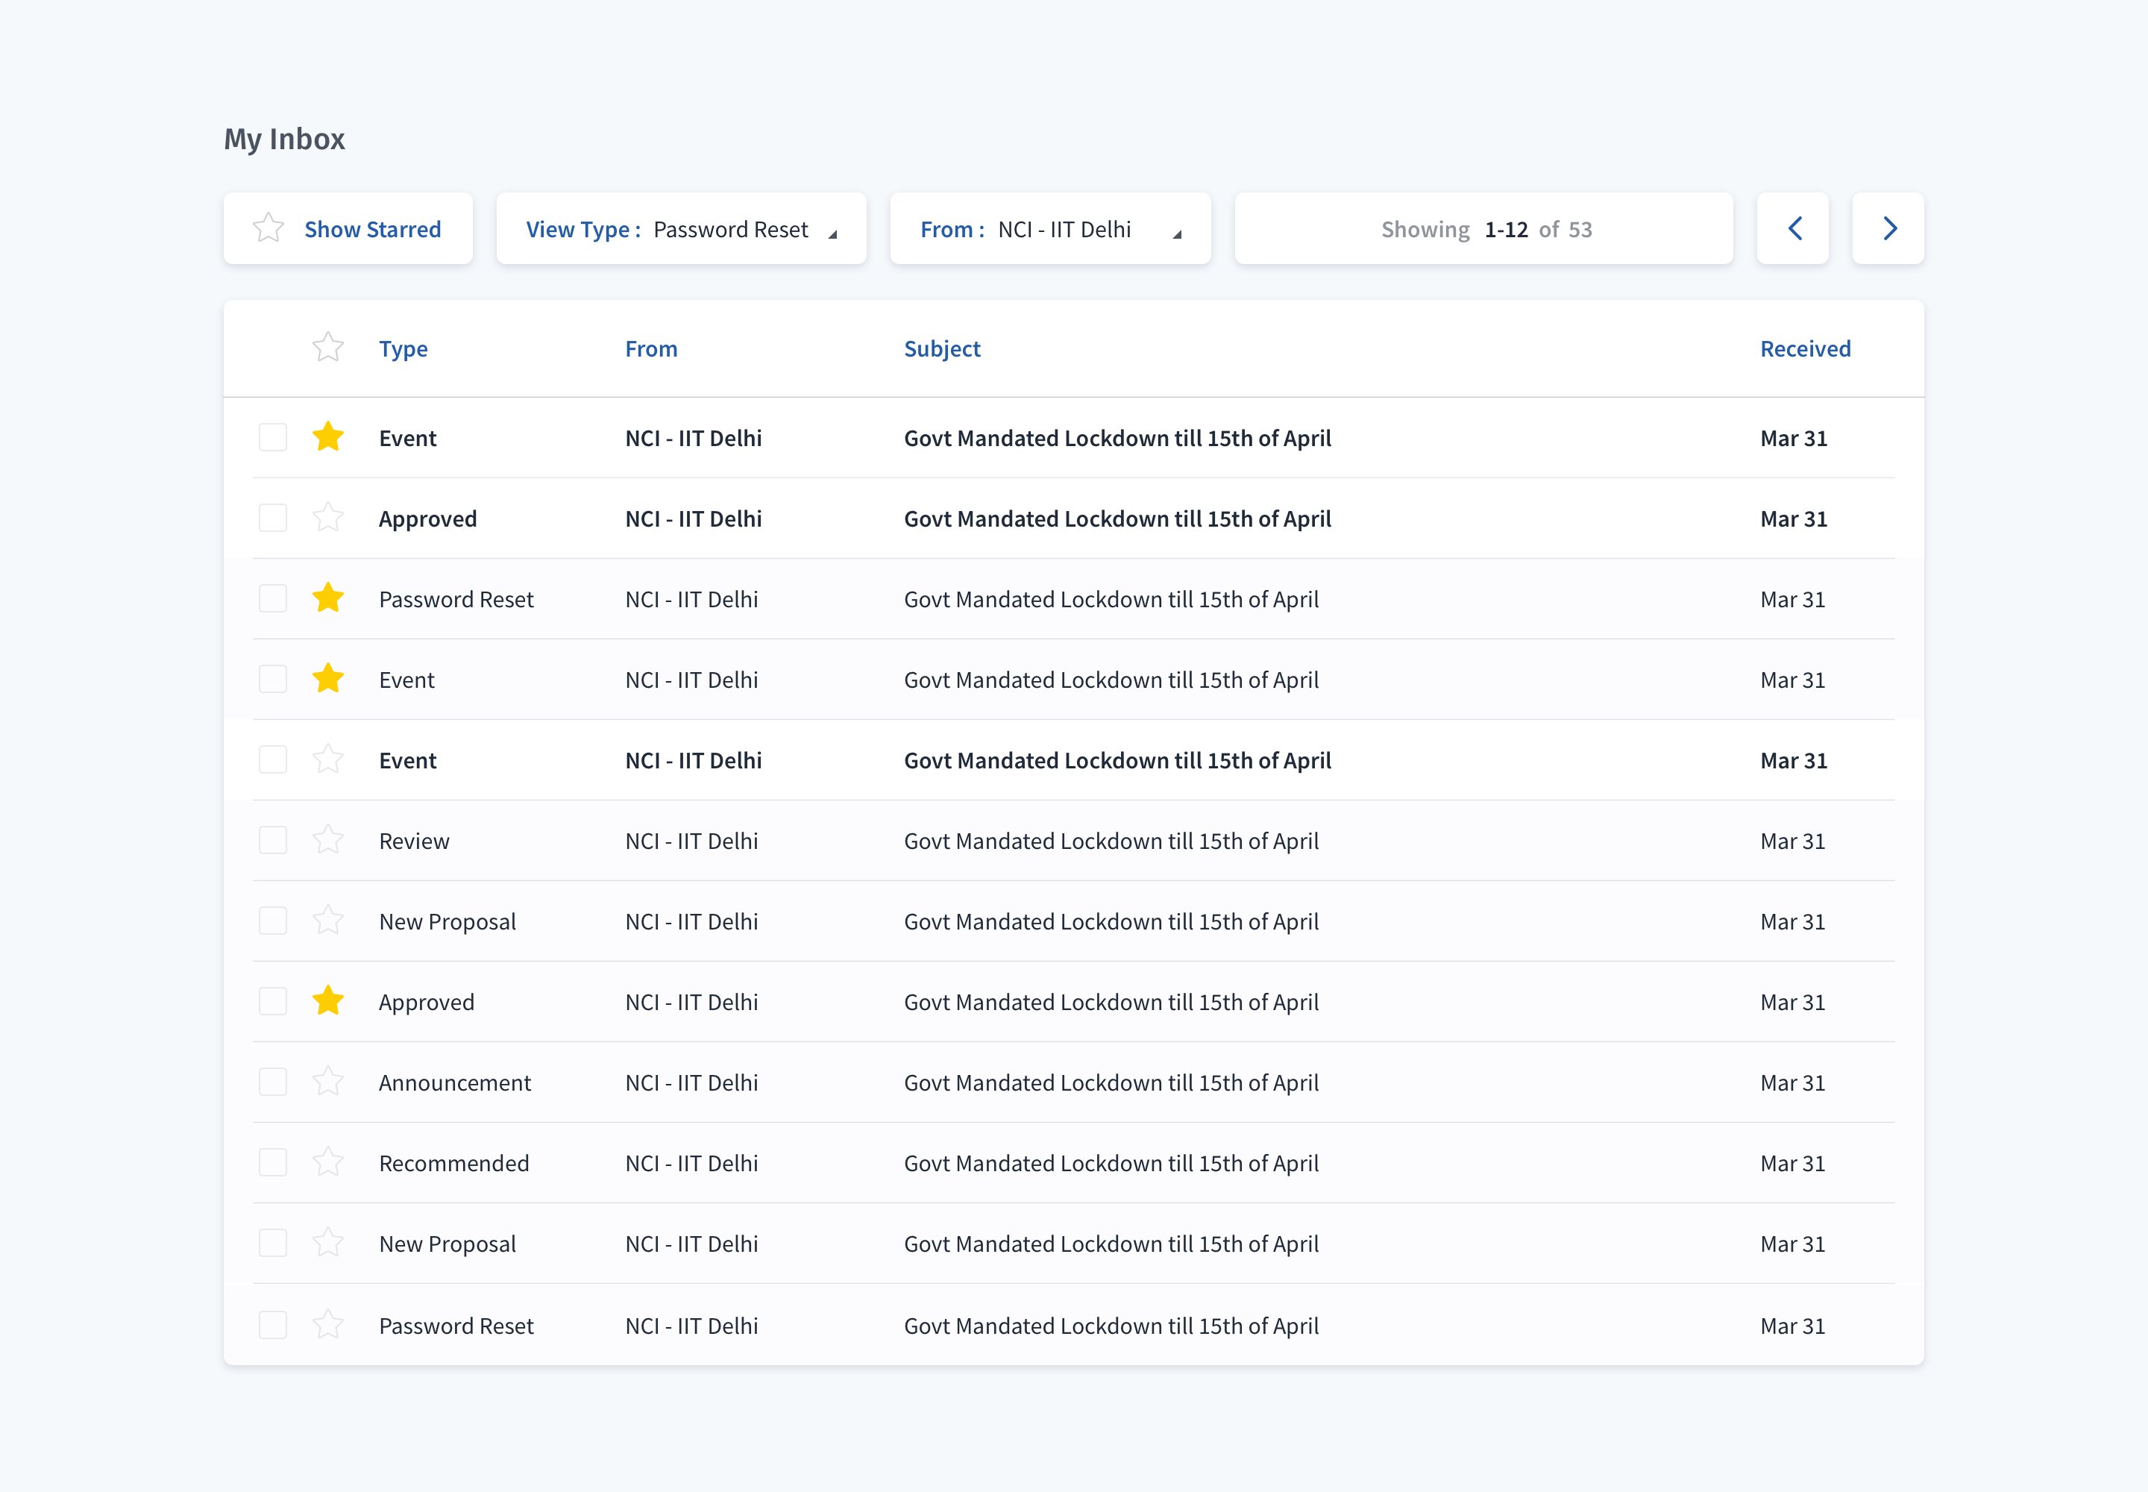The width and height of the screenshot is (2148, 1492).
Task: Open the Announcement message subject
Action: tap(1111, 1082)
